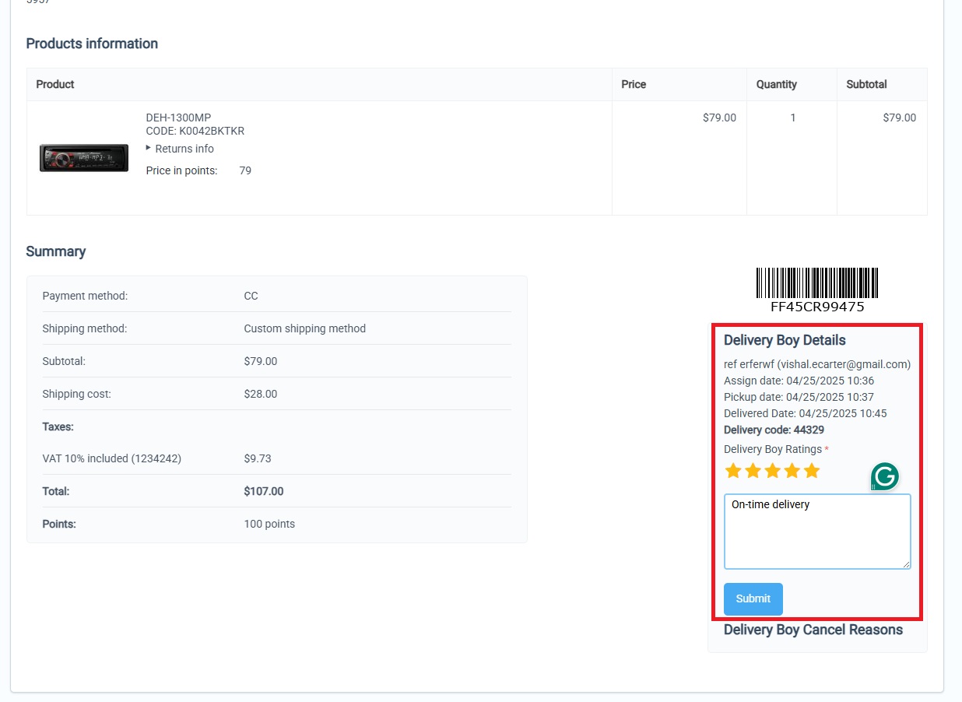Focus the 'On-time delivery' comment field

tap(816, 532)
